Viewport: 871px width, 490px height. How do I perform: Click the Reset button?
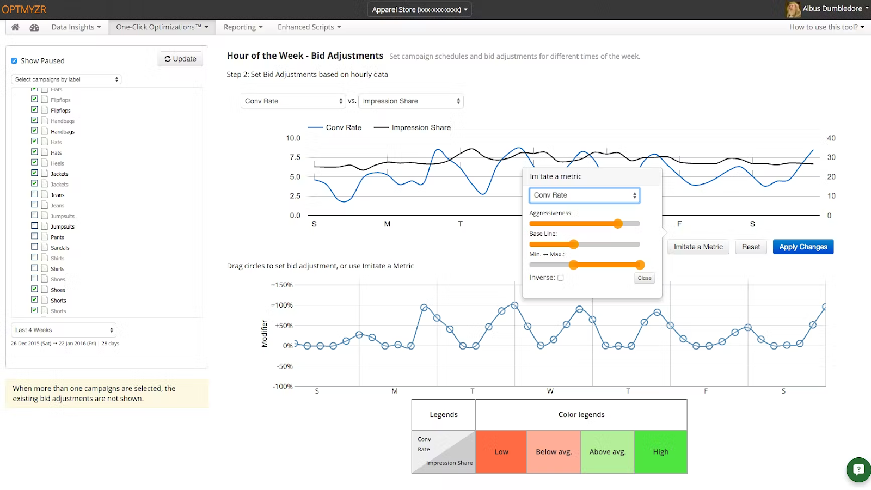pos(751,247)
